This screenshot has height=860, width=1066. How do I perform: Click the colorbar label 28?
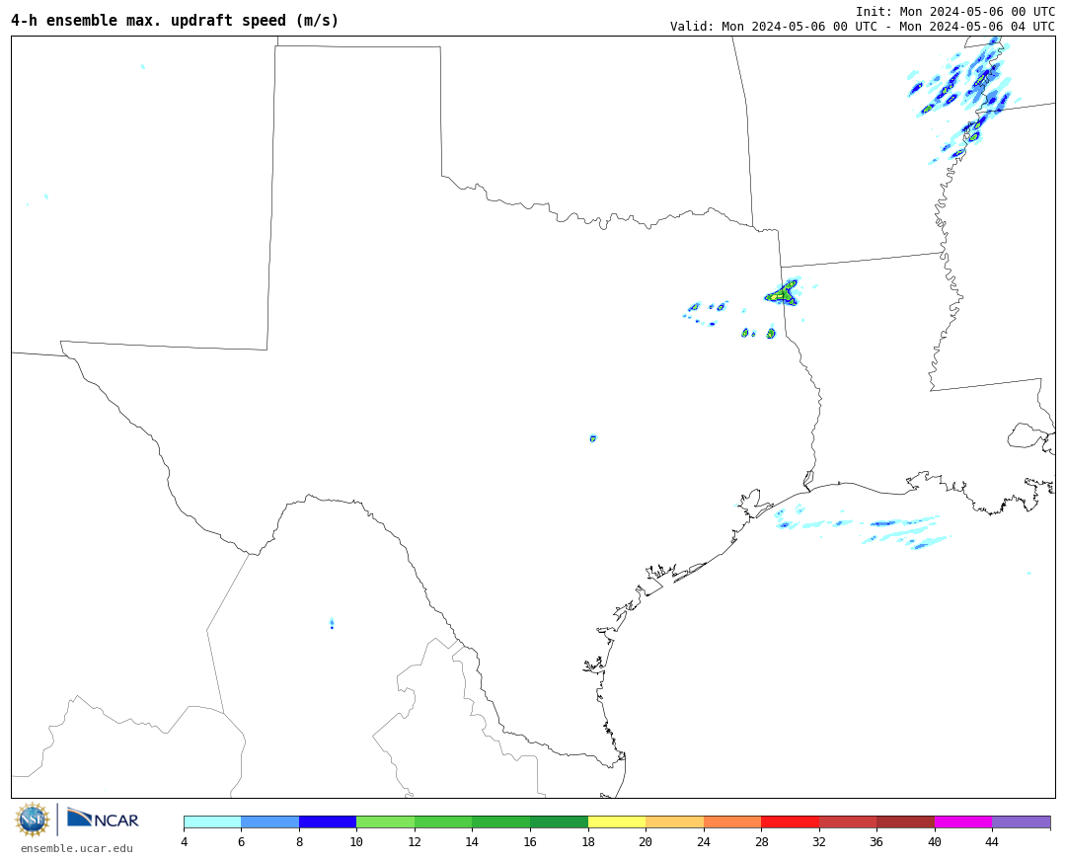pos(761,841)
